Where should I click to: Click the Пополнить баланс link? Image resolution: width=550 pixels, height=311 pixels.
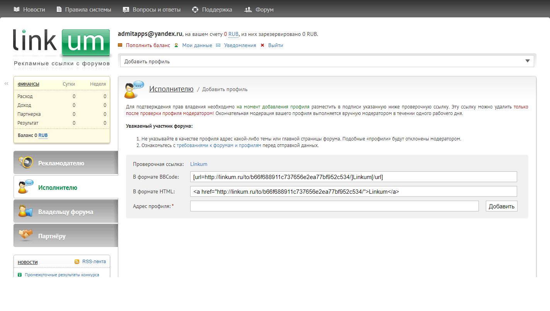[x=148, y=46]
